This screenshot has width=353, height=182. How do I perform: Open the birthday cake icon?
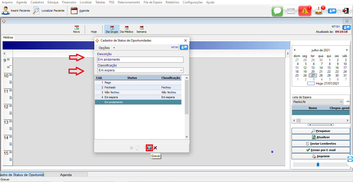(319, 11)
